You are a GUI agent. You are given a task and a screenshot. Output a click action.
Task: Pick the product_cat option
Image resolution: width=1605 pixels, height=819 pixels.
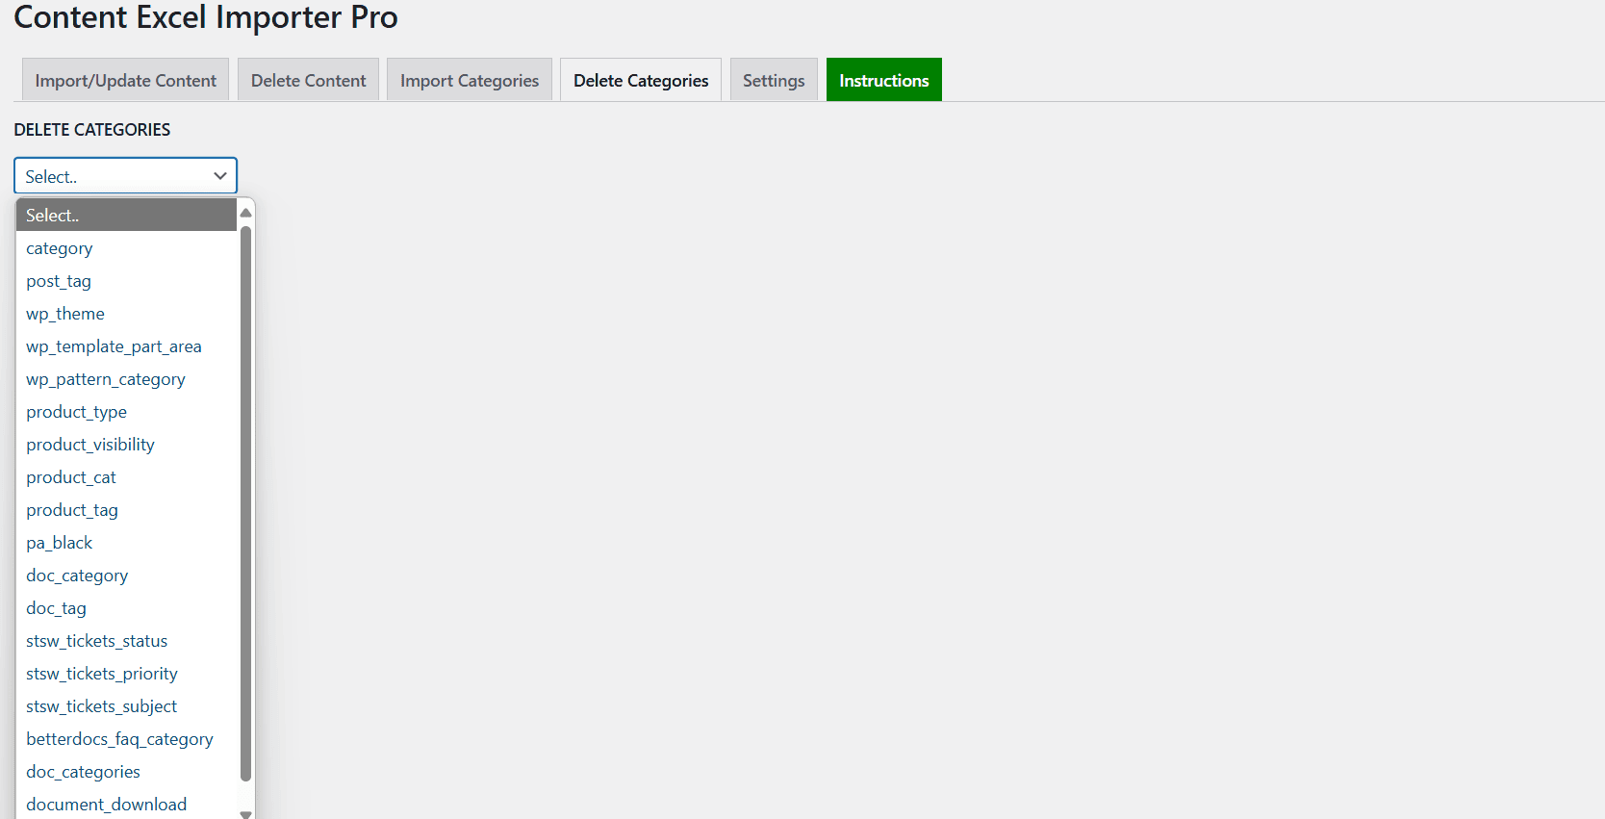pos(126,477)
